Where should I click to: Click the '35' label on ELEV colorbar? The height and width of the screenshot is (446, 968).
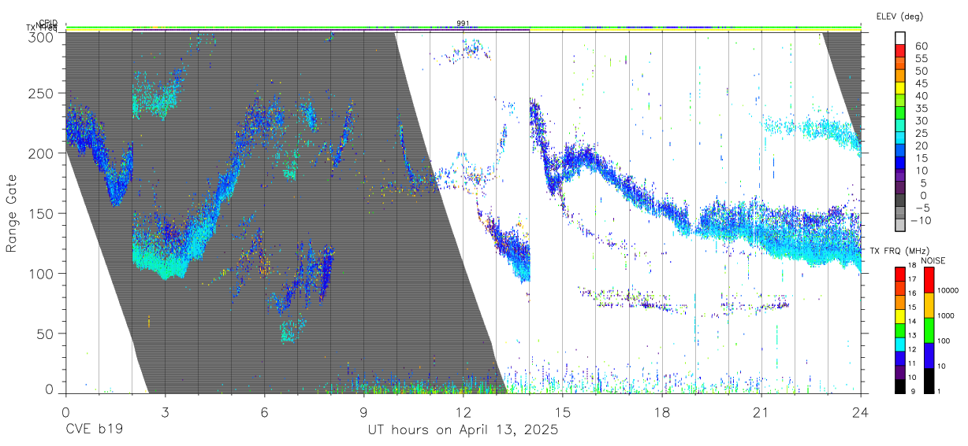pyautogui.click(x=921, y=109)
